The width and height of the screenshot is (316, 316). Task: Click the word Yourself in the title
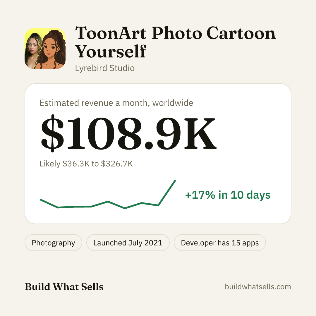pyautogui.click(x=111, y=51)
